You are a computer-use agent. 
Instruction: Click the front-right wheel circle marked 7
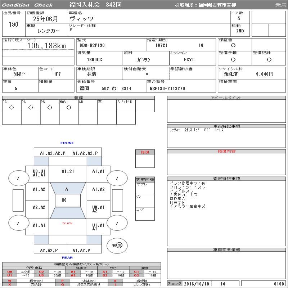click(x=117, y=178)
